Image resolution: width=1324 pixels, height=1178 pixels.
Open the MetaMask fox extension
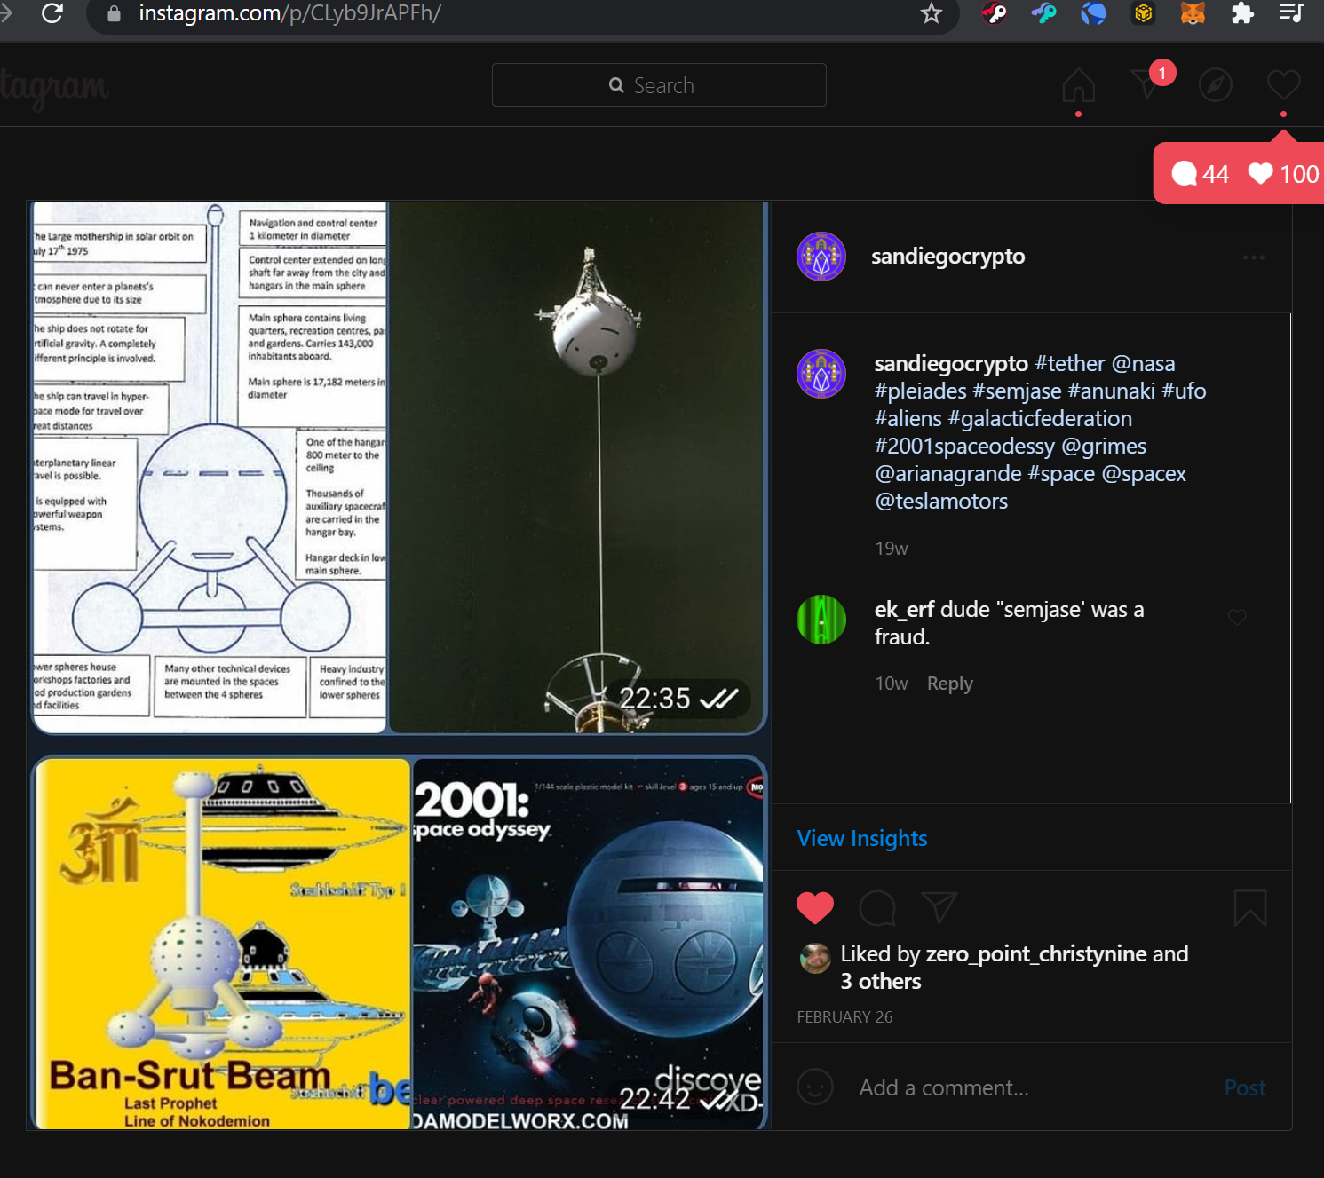click(1193, 13)
